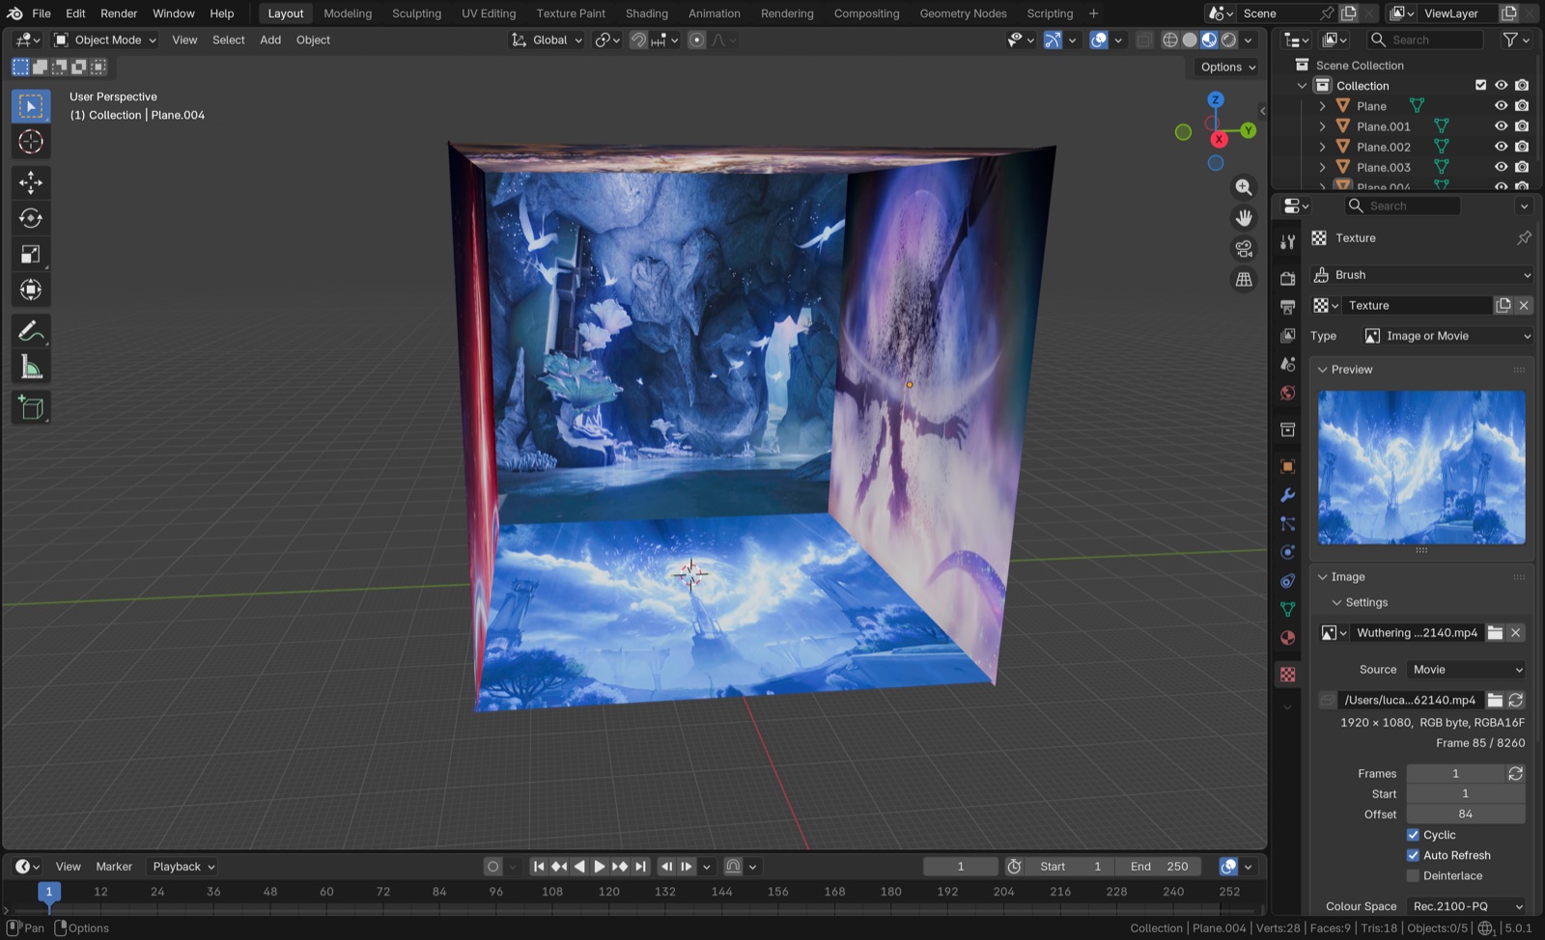Viewport: 1545px width, 940px height.
Task: Open the Physics properties tab
Action: point(1287,552)
